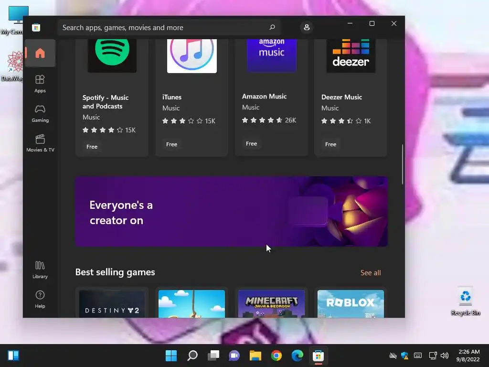Open the Spotify app icon
Screen dimensions: 489x367
point(112,55)
